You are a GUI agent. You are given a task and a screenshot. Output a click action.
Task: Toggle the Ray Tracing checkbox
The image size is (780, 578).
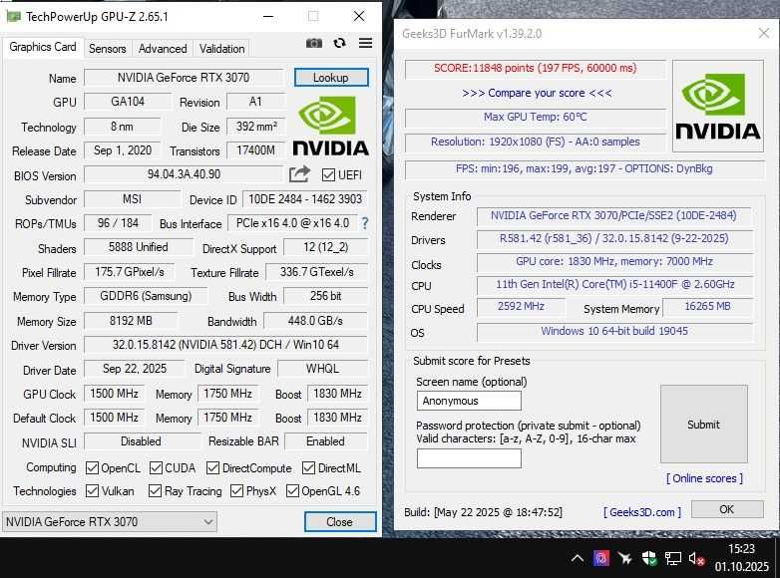156,491
